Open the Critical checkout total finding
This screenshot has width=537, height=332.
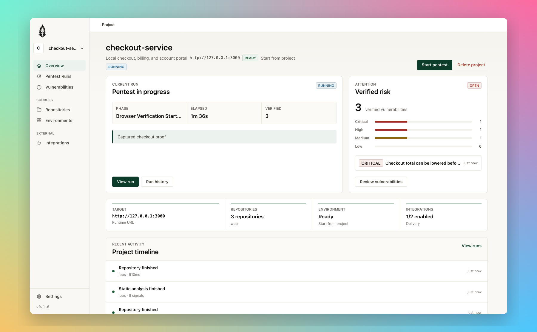(418, 163)
